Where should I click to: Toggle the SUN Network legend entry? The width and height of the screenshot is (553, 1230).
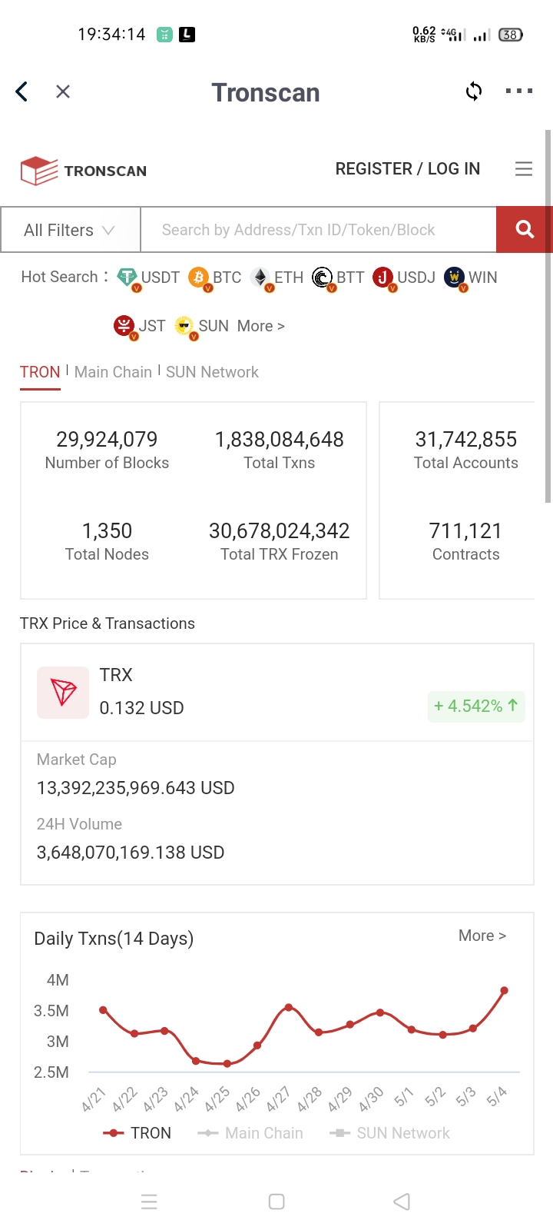click(389, 1133)
